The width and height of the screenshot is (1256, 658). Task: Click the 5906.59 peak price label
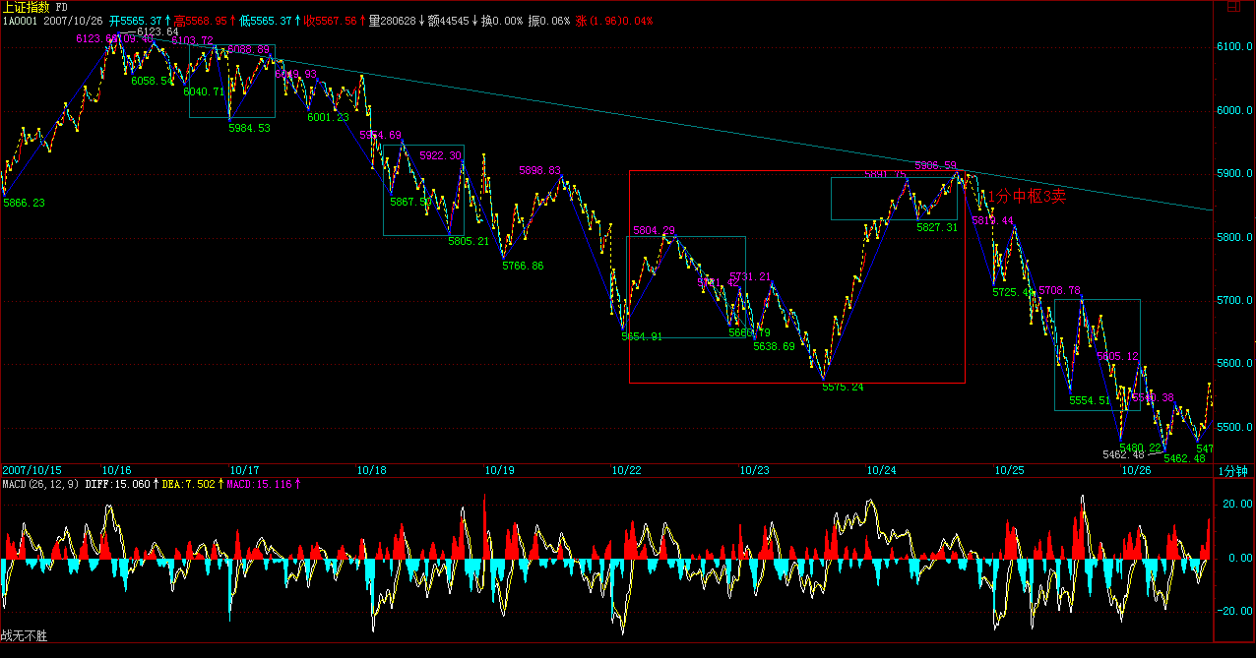(935, 165)
